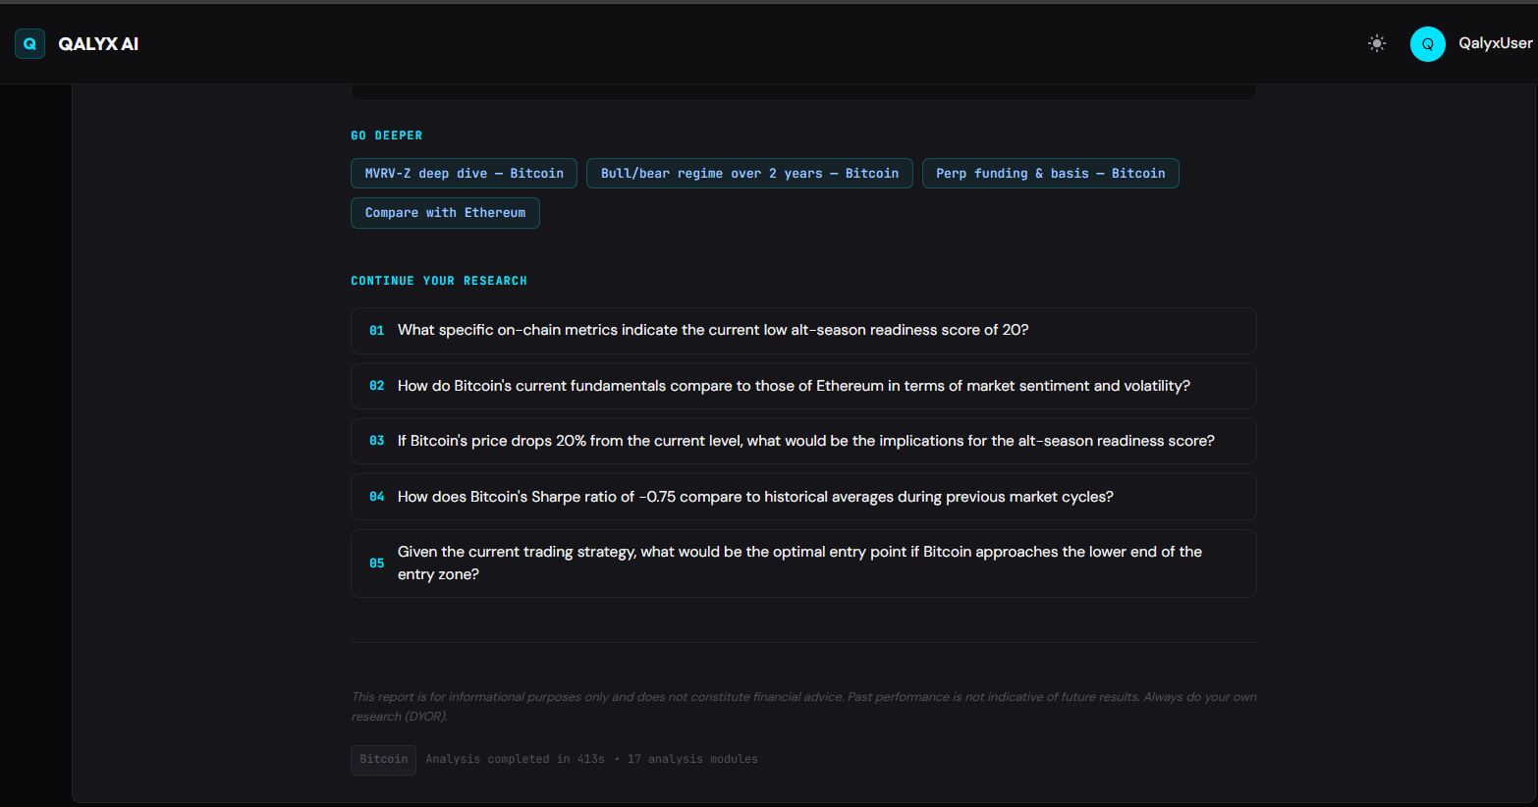Select question 03 about a 20% price drop
The image size is (1538, 807).
(x=803, y=442)
